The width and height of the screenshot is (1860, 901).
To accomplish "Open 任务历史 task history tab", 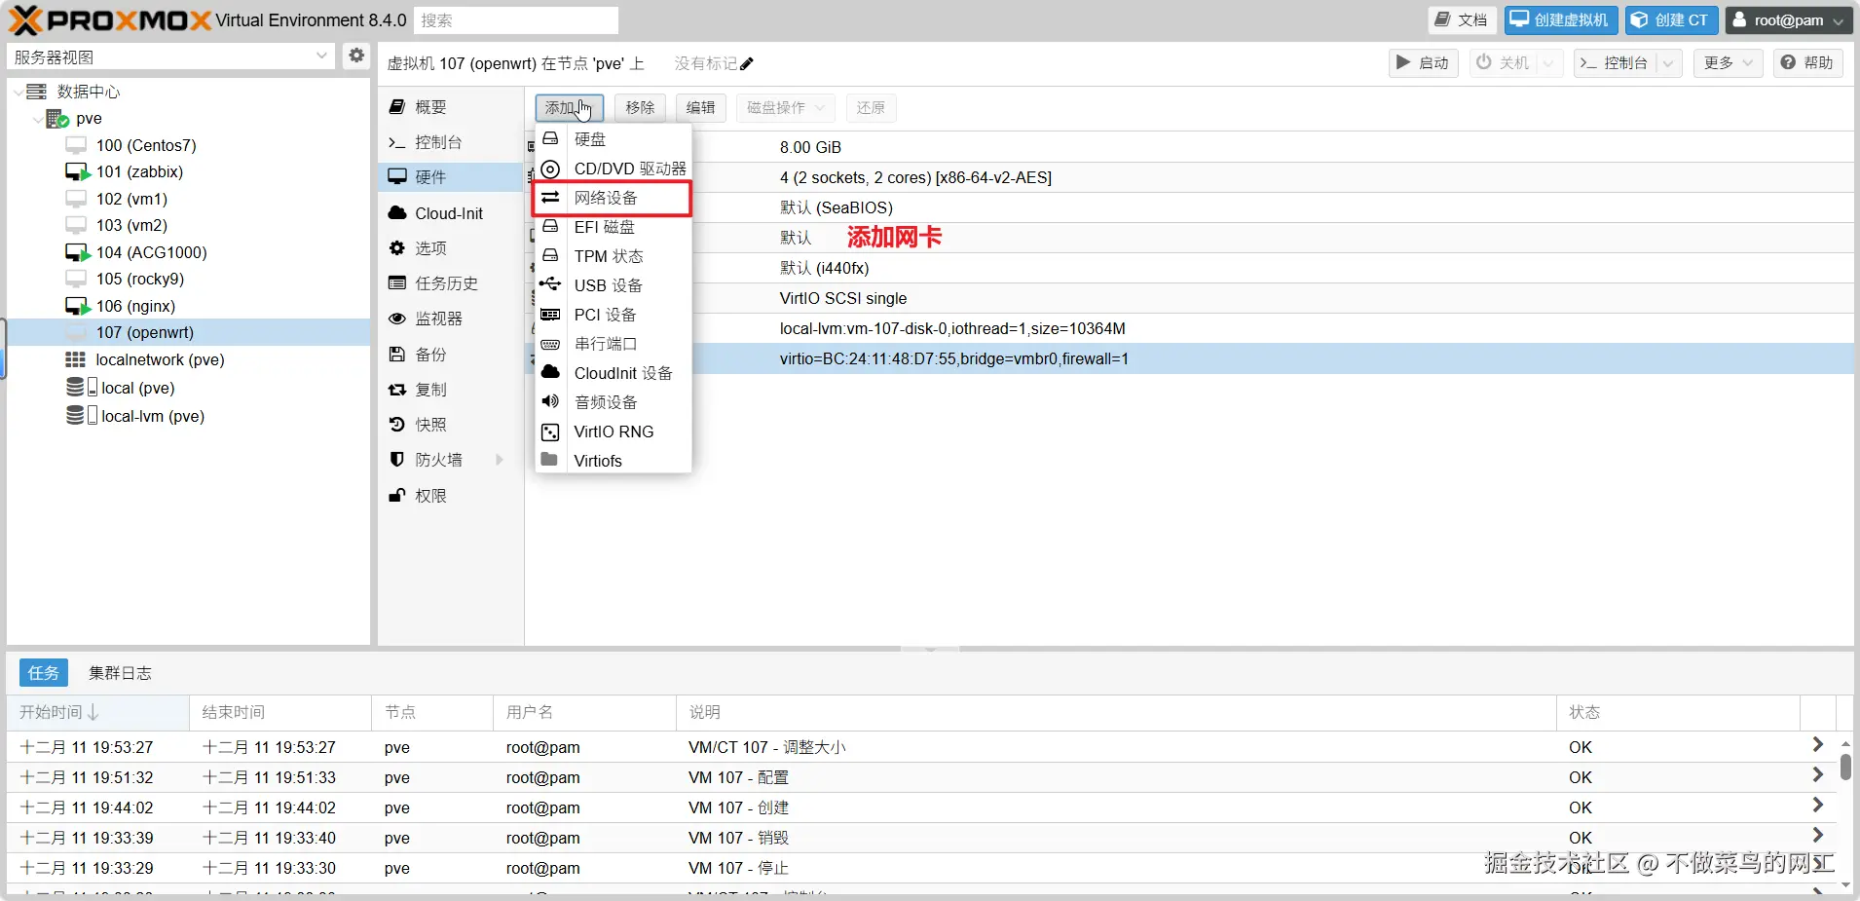I will tap(451, 283).
